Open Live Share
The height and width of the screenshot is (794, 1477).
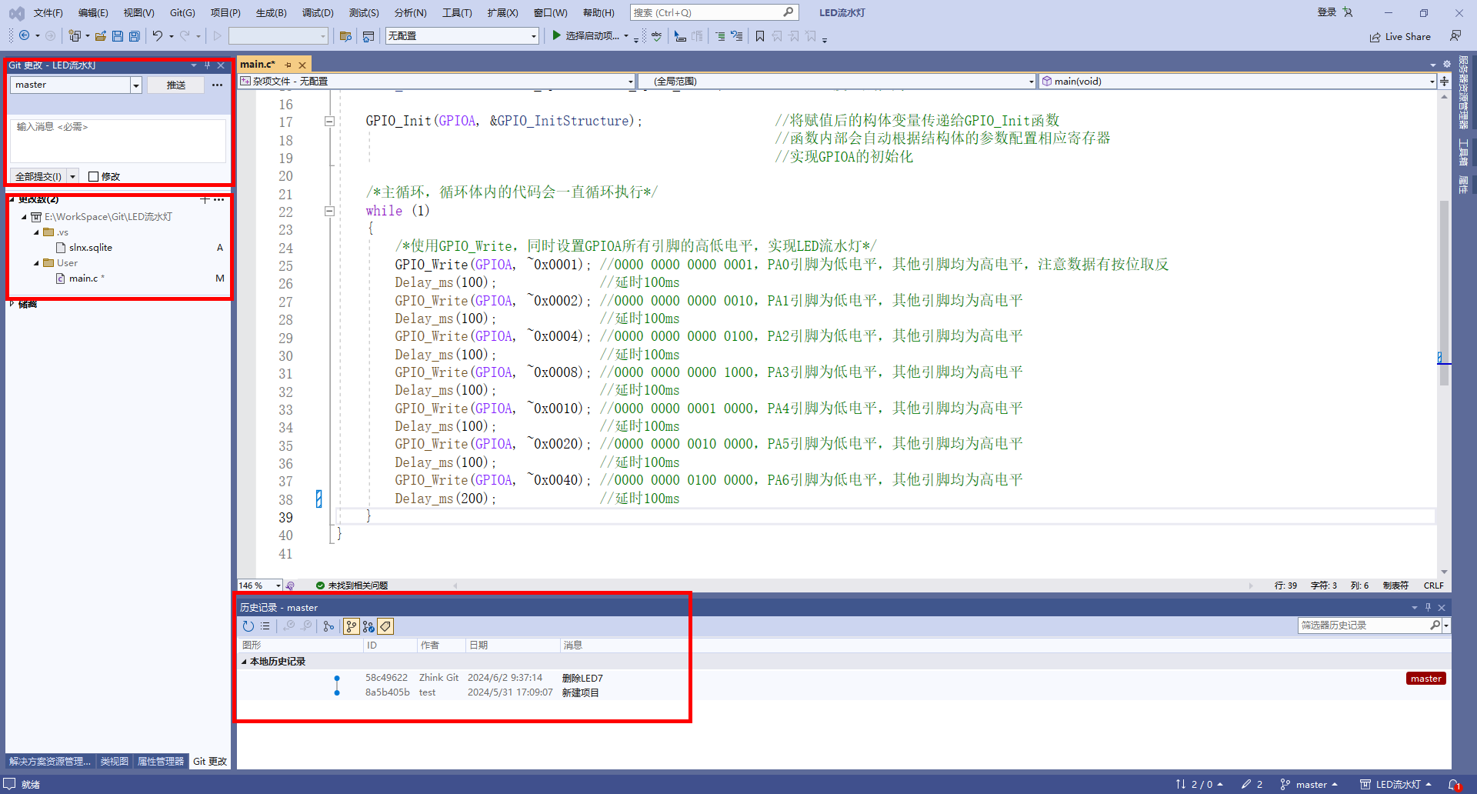pos(1400,37)
